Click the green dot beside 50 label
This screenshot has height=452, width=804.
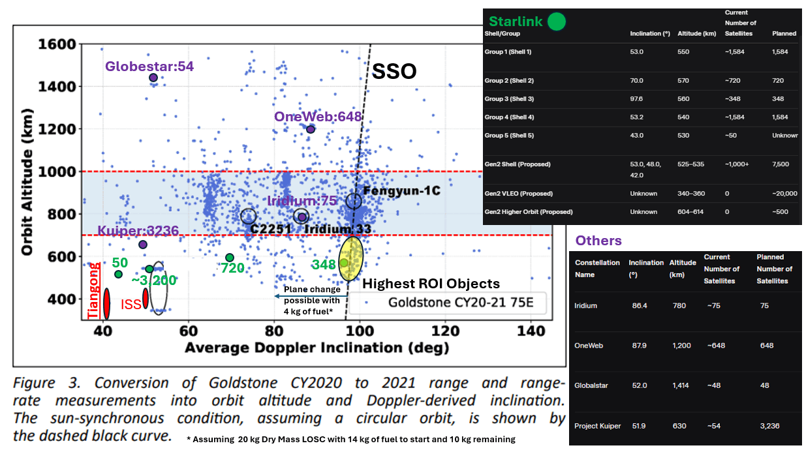coord(118,274)
